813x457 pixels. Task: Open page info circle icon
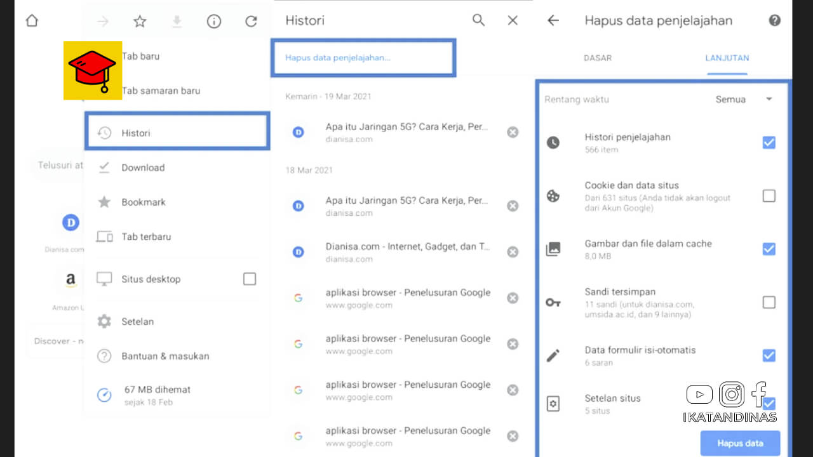[x=214, y=22]
